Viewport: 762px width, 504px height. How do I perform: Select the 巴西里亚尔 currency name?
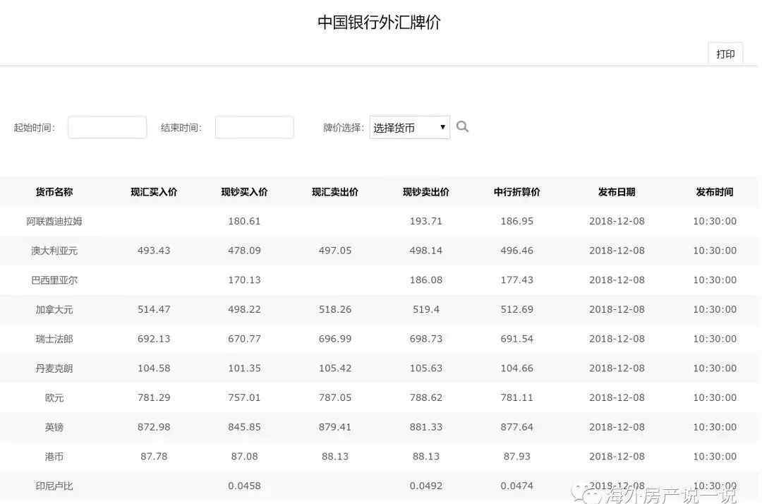[54, 280]
